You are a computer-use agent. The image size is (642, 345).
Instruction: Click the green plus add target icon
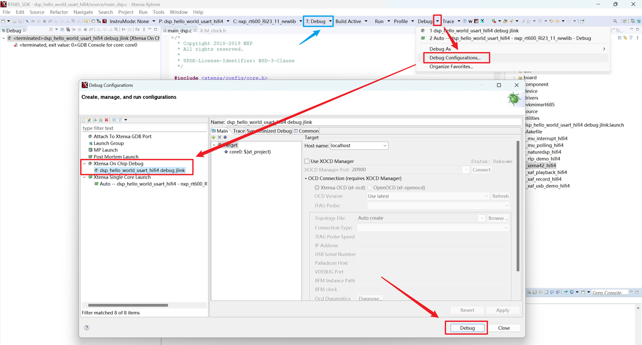coord(214,137)
